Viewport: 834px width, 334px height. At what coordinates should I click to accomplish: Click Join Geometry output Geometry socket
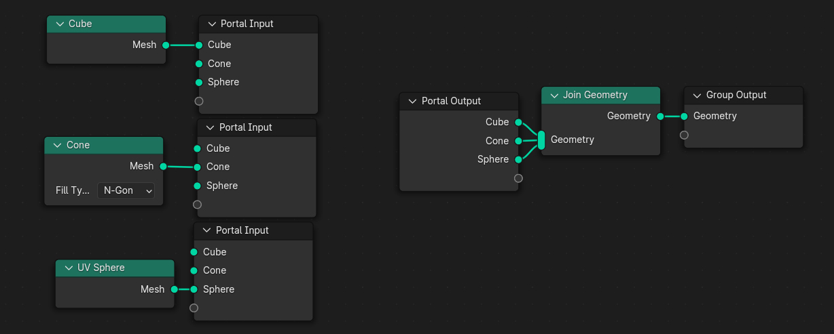click(660, 116)
